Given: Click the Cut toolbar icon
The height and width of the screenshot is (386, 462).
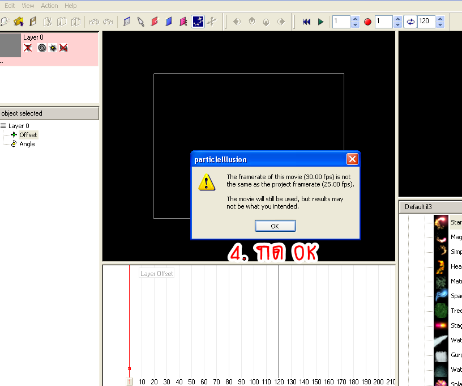Looking at the screenshot, I should [x=47, y=22].
